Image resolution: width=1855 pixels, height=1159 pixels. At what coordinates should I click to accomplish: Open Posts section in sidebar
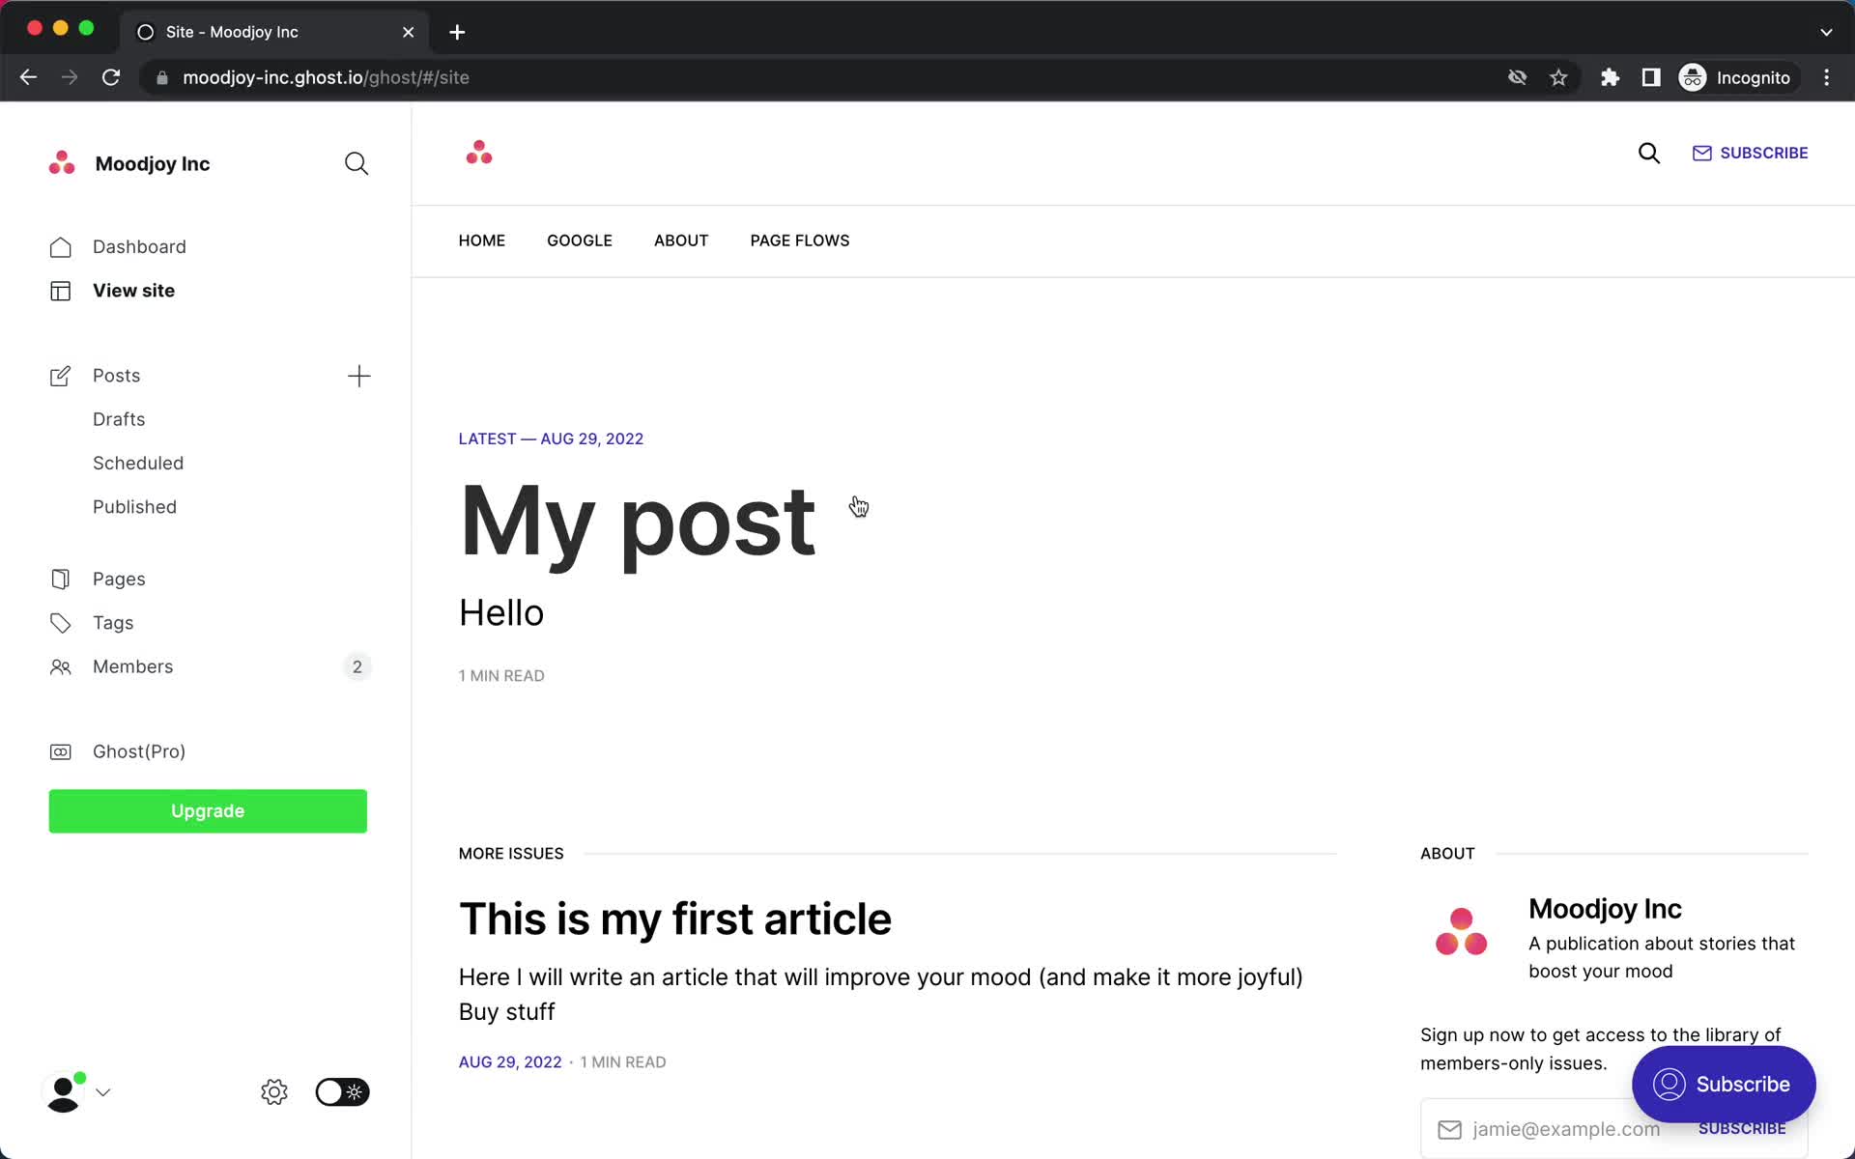point(116,375)
